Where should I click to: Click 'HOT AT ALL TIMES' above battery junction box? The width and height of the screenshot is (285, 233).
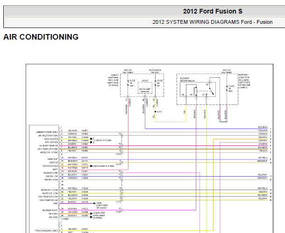227,71
